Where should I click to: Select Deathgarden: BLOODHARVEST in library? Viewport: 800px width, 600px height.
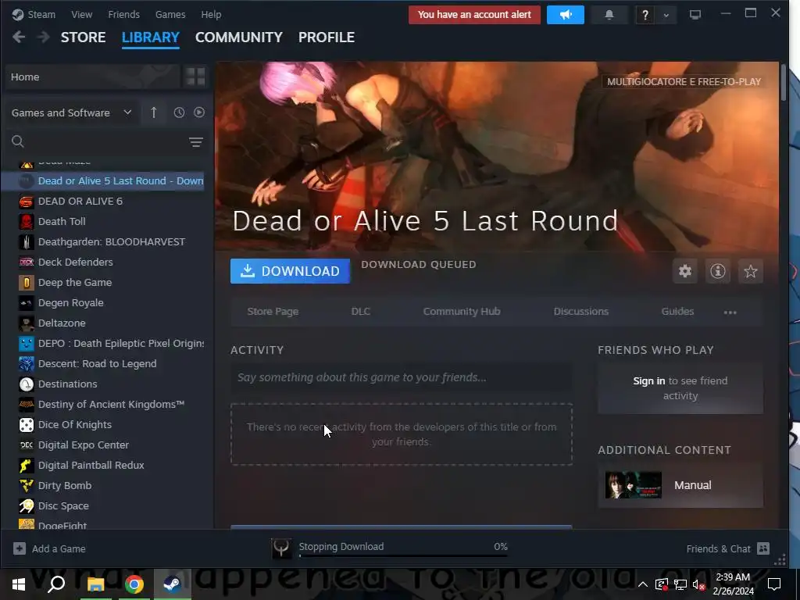coord(103,242)
